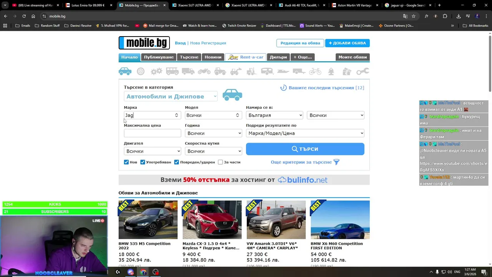Select the trucks category icon

click(188, 72)
